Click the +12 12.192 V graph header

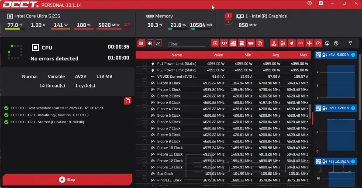tap(336, 161)
